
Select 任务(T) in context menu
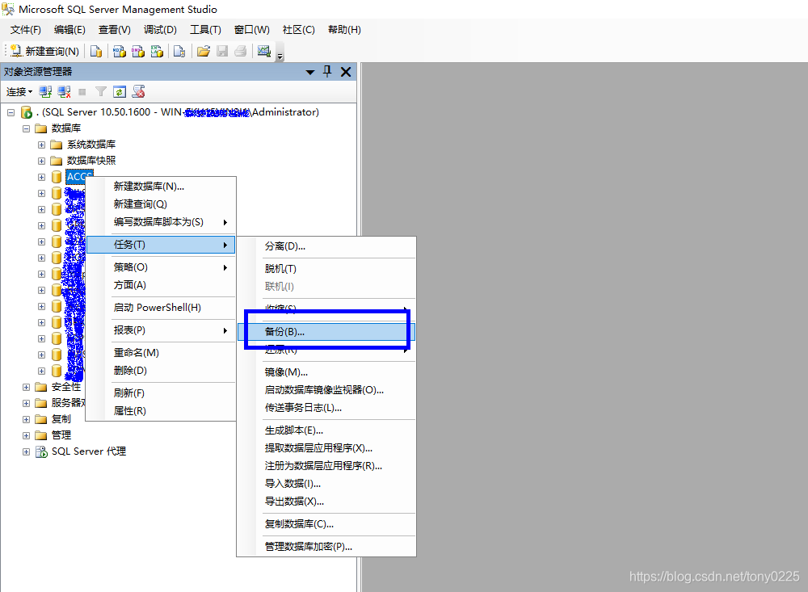[x=161, y=245]
